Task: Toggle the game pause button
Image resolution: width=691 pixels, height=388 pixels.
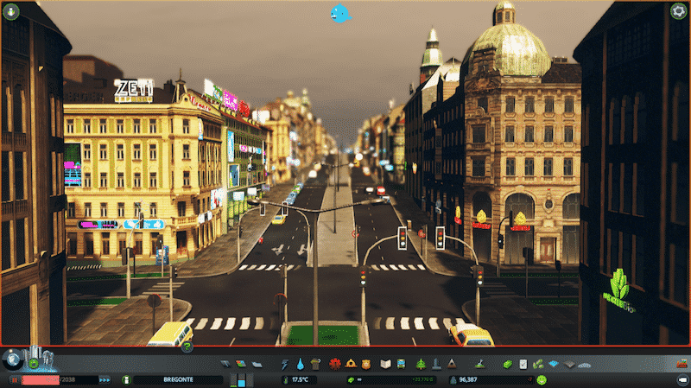Action: [13, 379]
